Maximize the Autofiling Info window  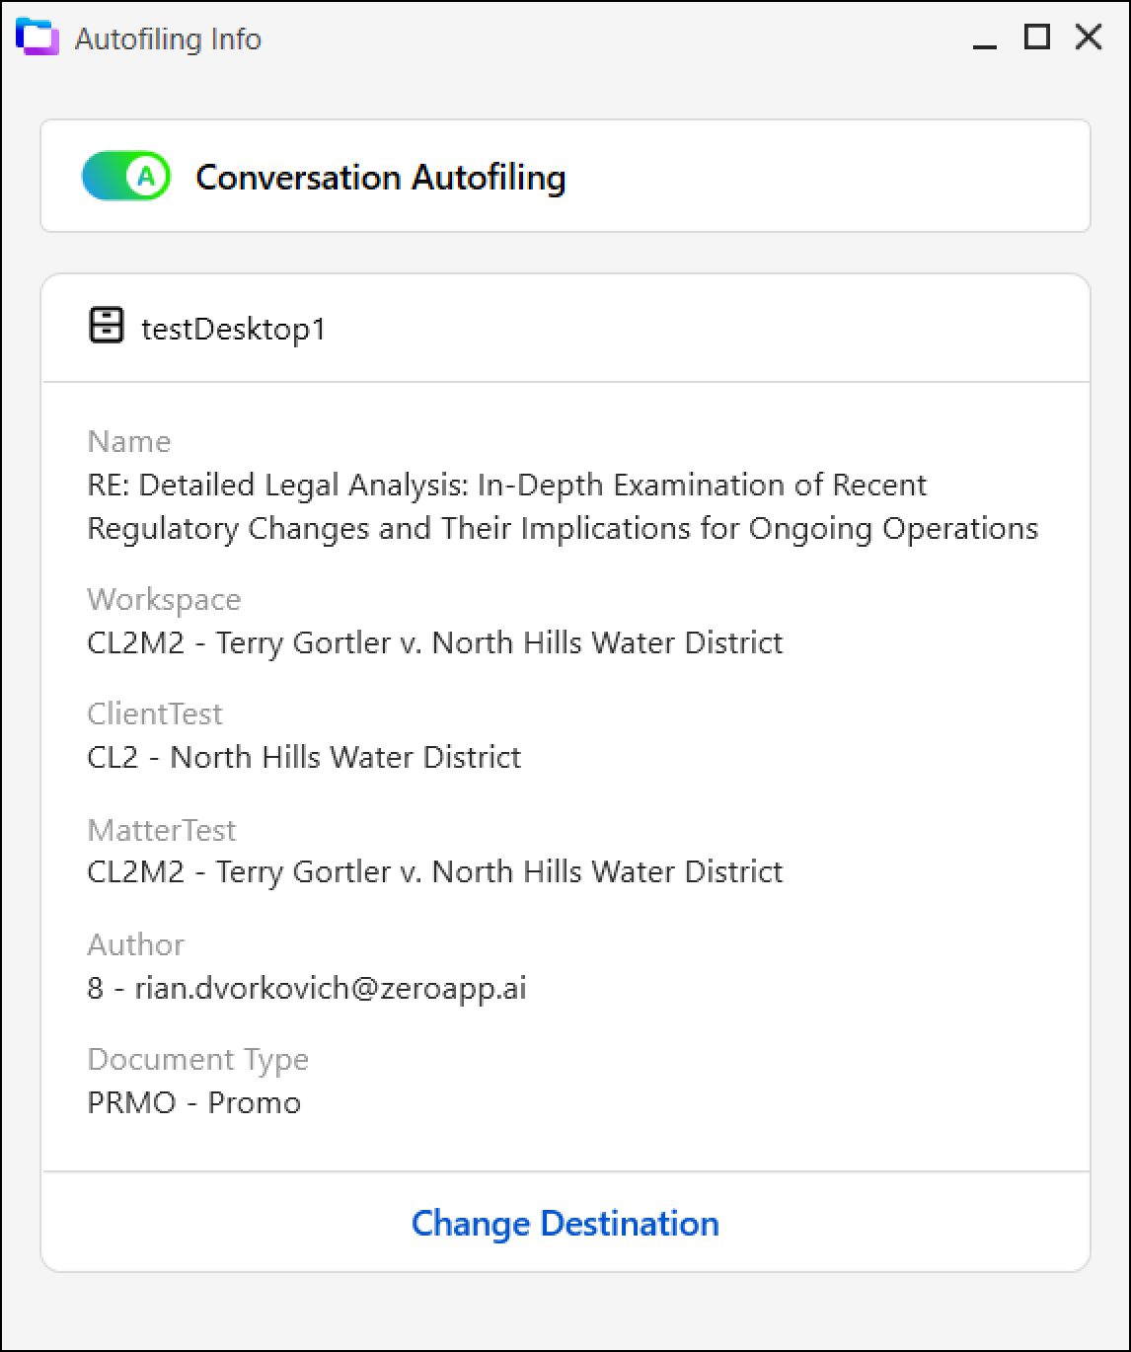(x=1036, y=38)
